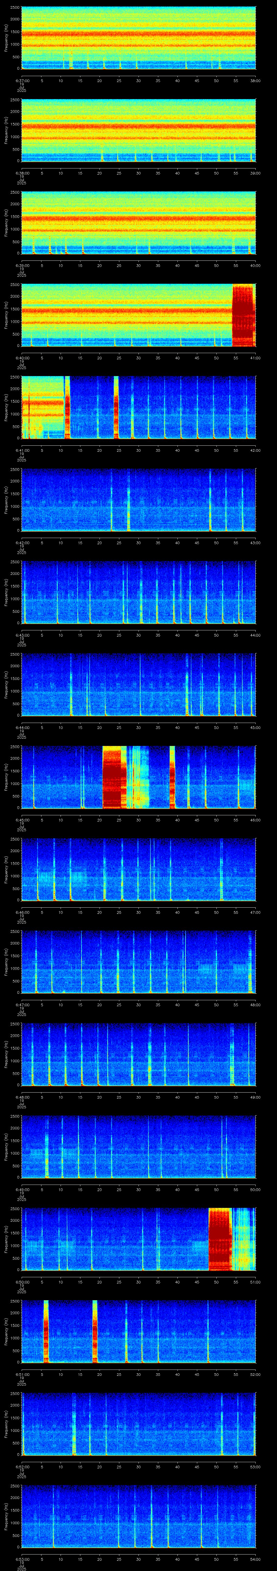Click the 6:50:00 start time label
This screenshot has width=277, height=1571.
coord(22,1282)
